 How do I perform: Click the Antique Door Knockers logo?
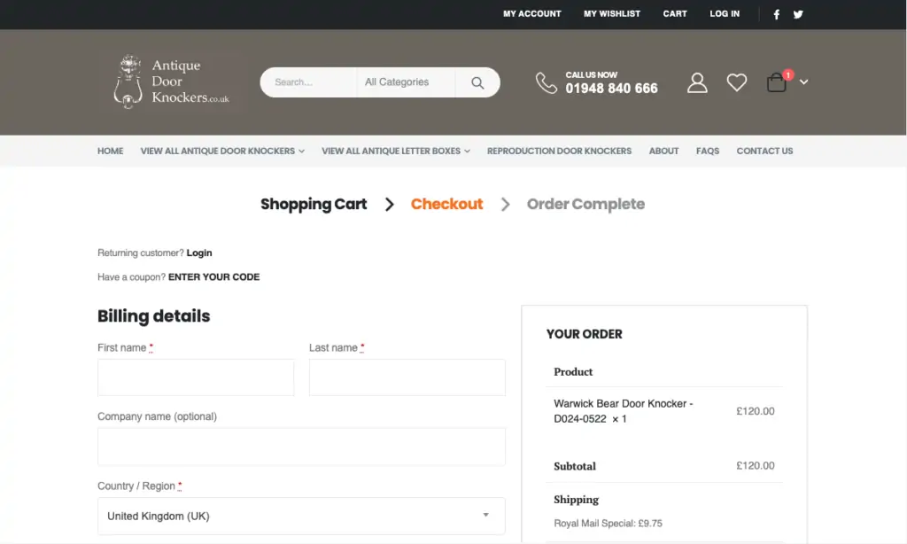click(171, 82)
